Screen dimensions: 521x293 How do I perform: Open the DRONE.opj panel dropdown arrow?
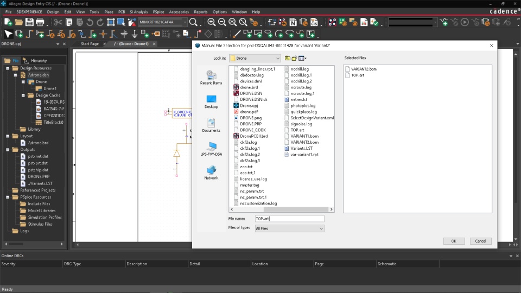click(58, 44)
